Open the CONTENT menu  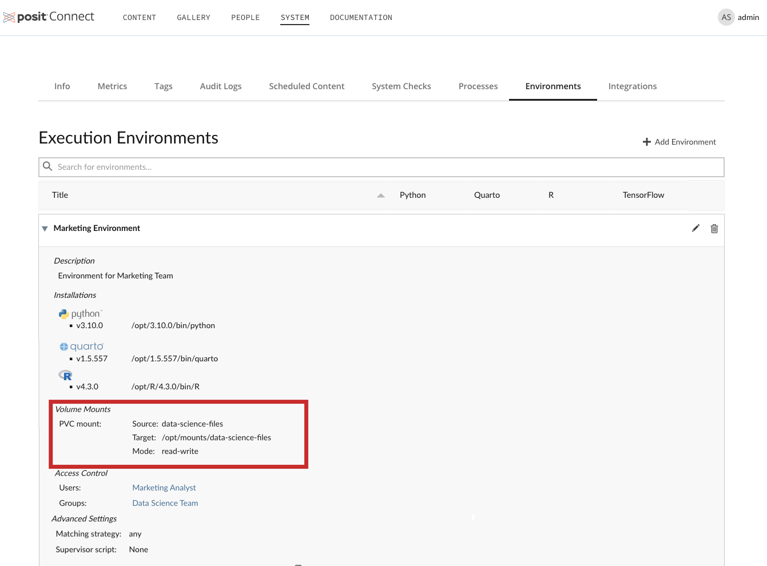(140, 18)
